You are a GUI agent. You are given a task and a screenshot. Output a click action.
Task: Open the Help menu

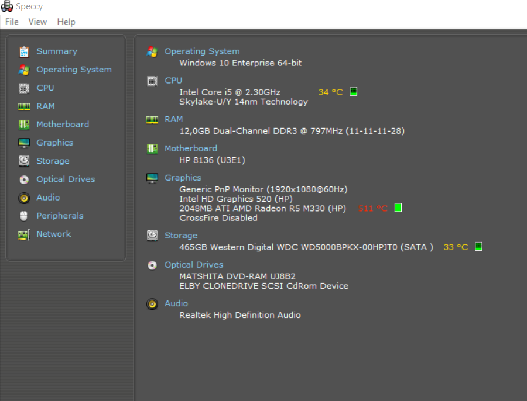click(66, 22)
